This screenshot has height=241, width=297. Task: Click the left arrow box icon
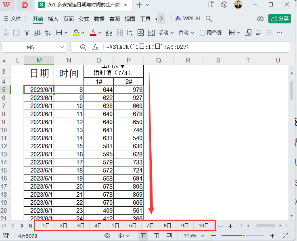(151, 33)
